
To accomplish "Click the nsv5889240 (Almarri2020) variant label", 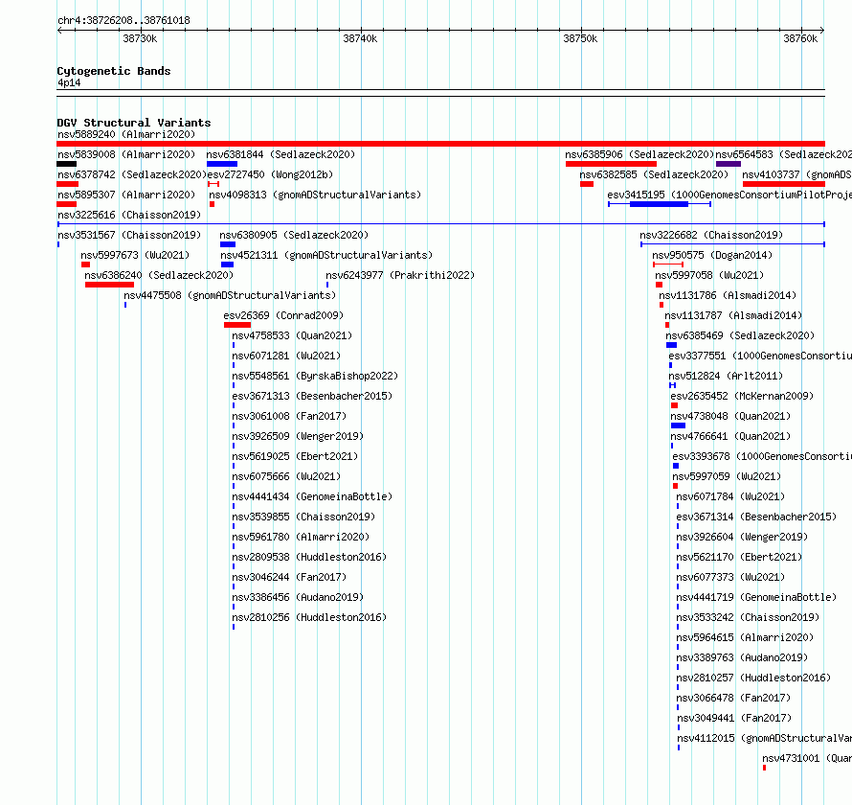I will [x=126, y=134].
